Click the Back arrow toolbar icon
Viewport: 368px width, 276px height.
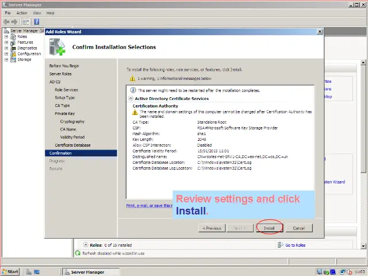[x=6, y=22]
